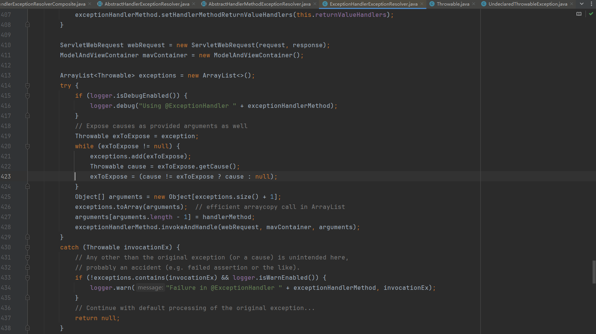
Task: Collapse the if block at line 433
Action: (x=27, y=278)
